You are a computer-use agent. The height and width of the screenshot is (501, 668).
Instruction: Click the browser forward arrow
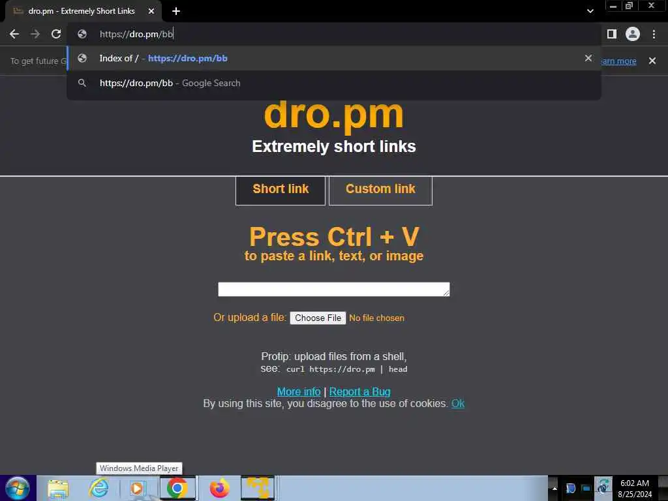(35, 34)
